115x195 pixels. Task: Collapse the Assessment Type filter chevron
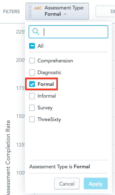(65, 14)
